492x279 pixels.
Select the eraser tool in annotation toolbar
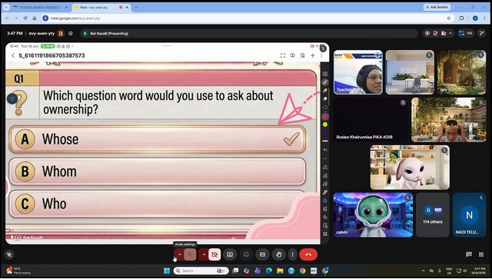[x=325, y=98]
